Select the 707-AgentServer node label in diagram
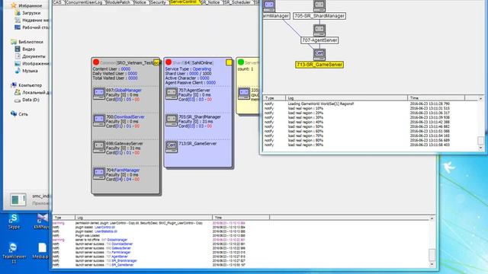The height and width of the screenshot is (274, 488). point(319,40)
